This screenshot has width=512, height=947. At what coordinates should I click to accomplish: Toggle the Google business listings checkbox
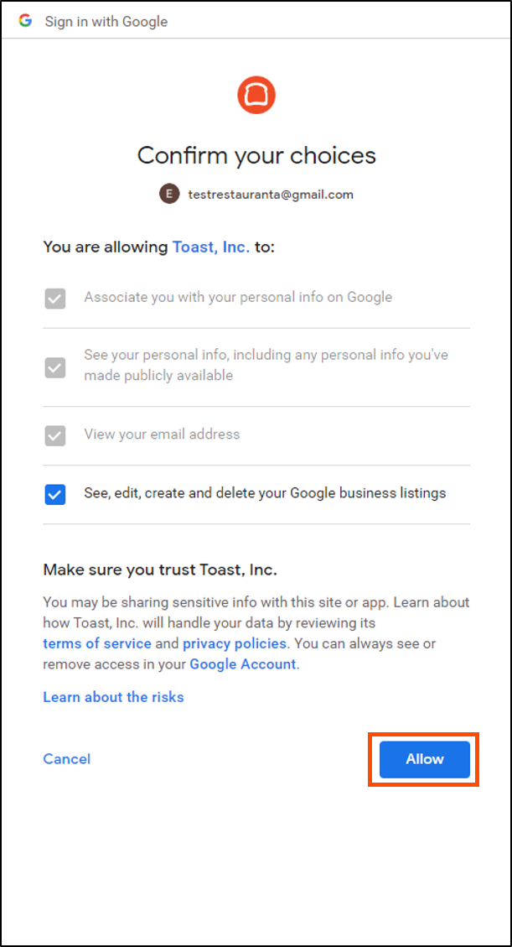pos(55,495)
